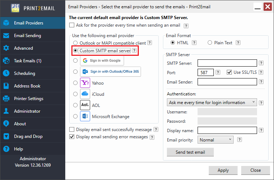
Task: Select the Plain Text email format
Action: click(210, 43)
